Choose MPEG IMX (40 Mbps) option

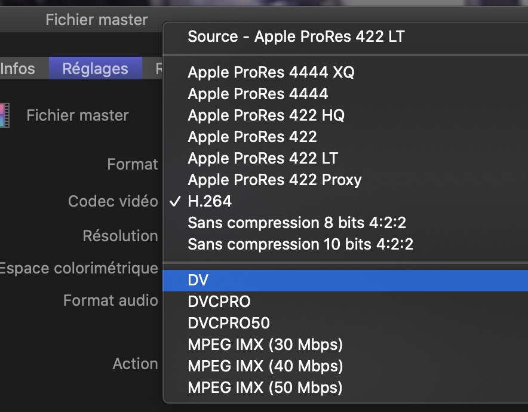point(265,366)
